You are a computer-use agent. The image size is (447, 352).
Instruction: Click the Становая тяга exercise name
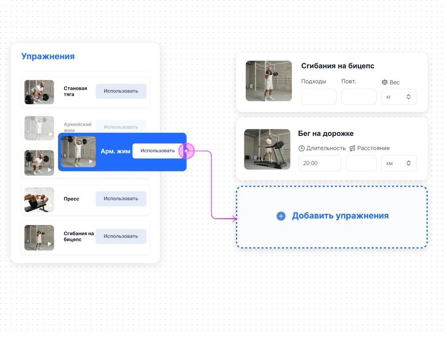click(75, 91)
